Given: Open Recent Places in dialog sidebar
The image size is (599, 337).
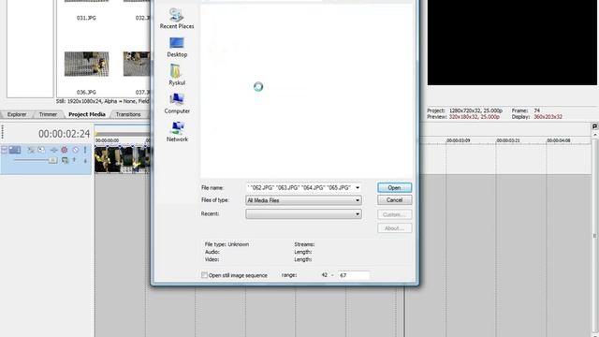Looking at the screenshot, I should point(177,19).
